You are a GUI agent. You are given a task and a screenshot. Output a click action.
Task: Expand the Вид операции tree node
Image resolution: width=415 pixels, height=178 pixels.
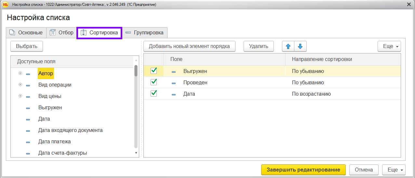(x=20, y=85)
